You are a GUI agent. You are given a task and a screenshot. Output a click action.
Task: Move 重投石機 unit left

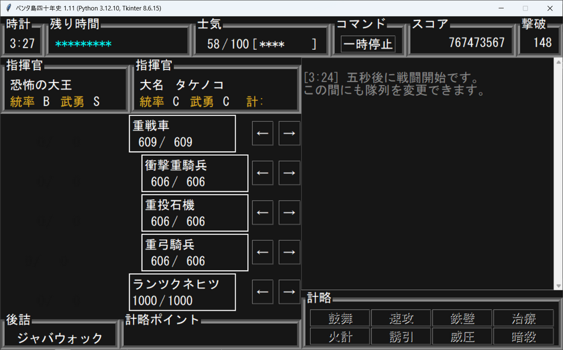click(x=263, y=212)
